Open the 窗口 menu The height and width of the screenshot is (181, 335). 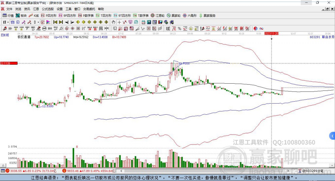[x=77, y=9]
